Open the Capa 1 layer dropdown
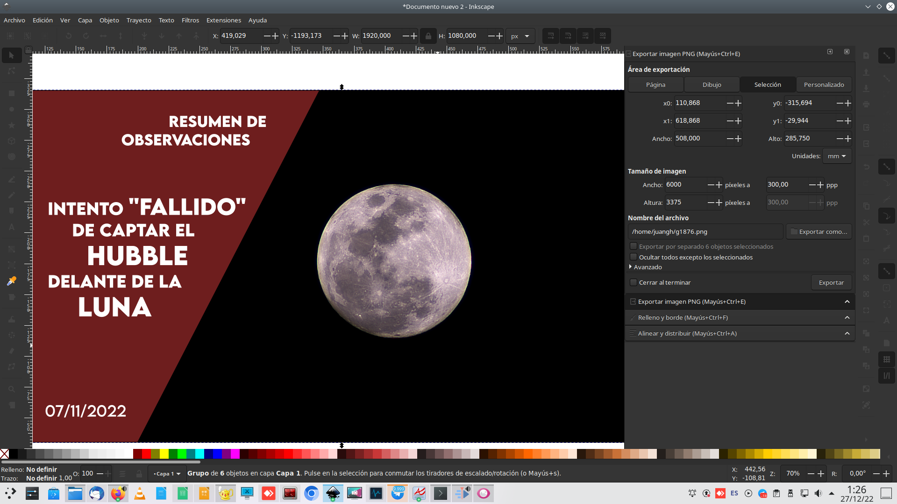The width and height of the screenshot is (897, 504). 167,474
